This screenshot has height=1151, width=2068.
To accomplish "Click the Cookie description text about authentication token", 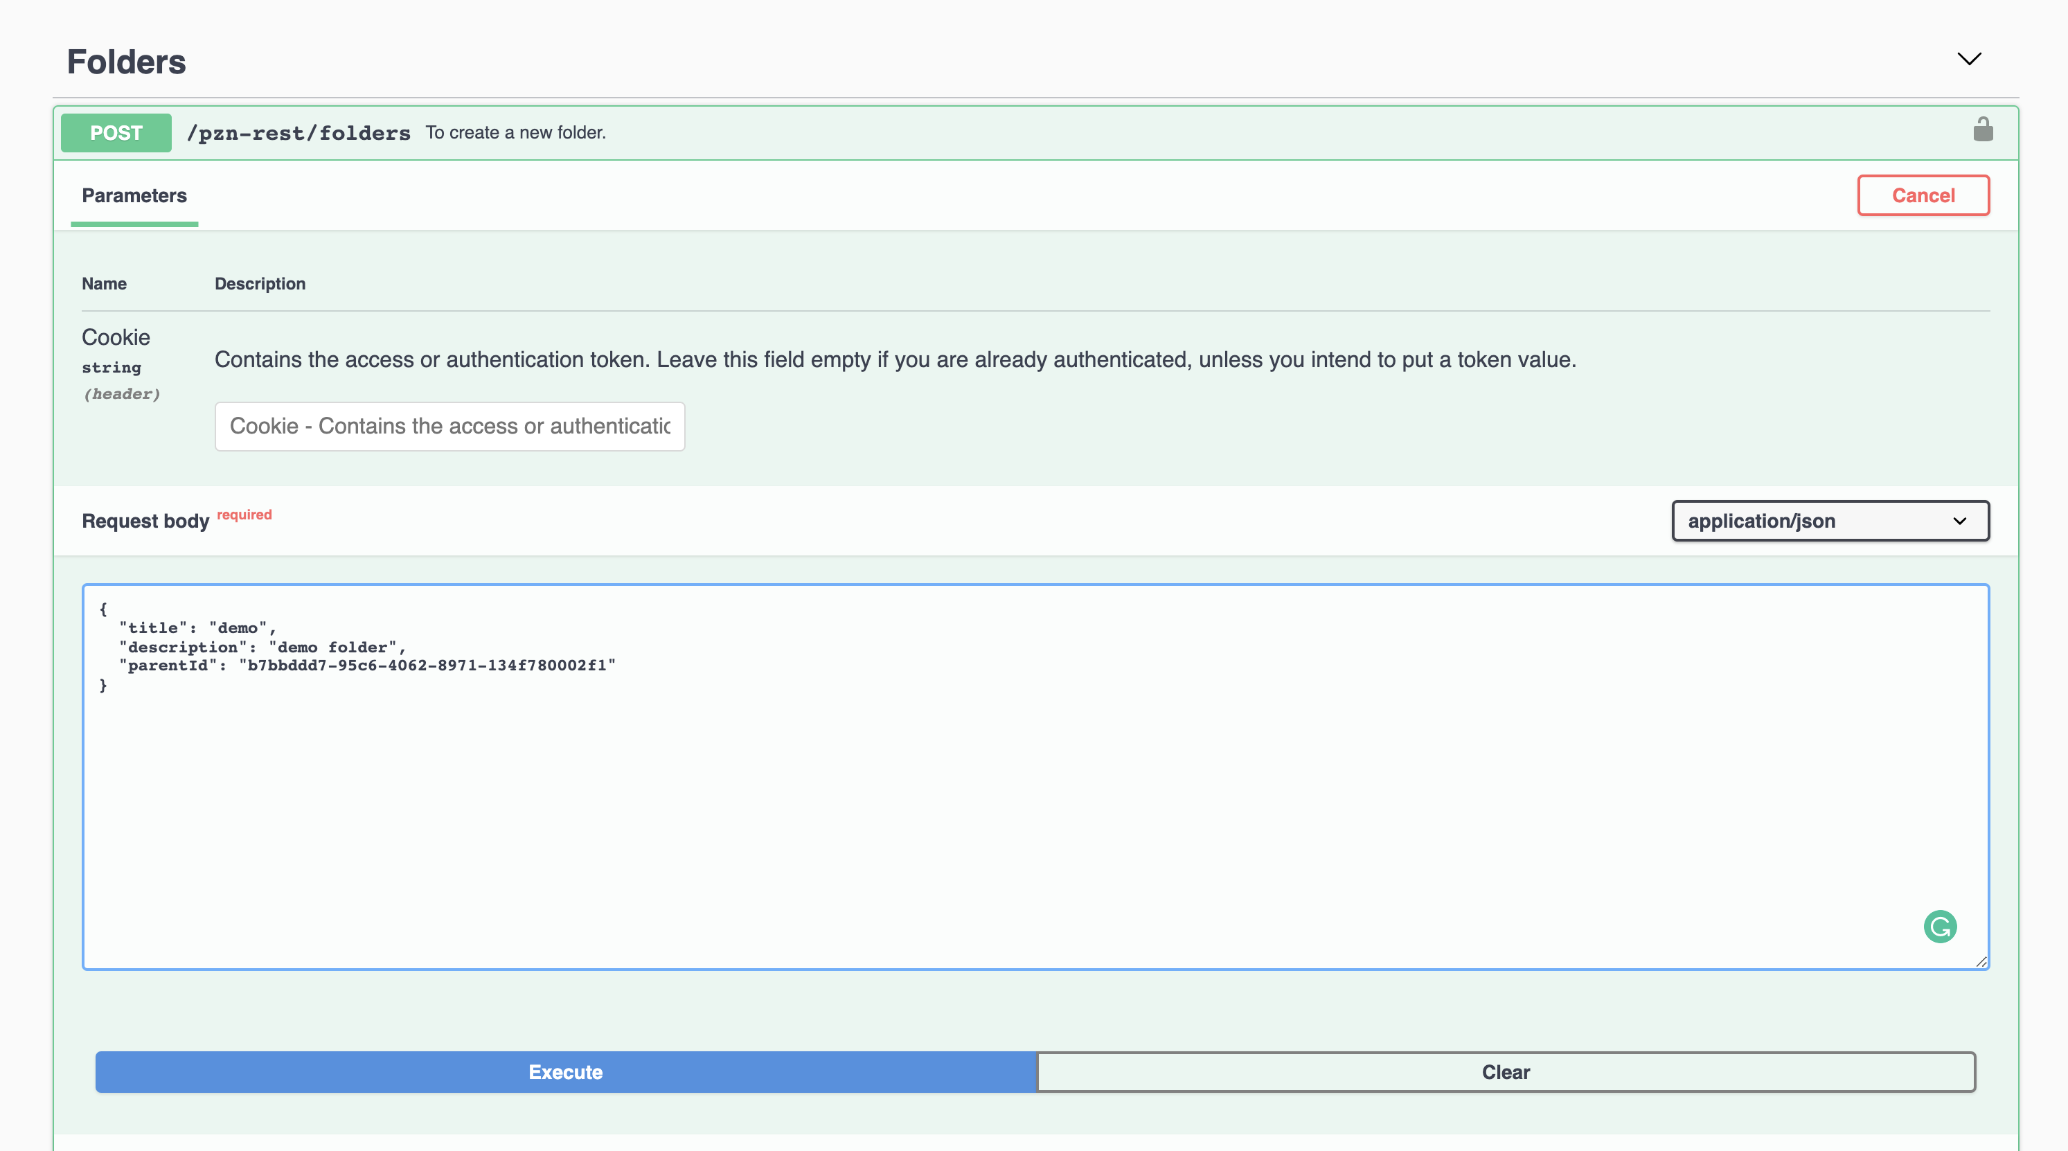I will (895, 359).
